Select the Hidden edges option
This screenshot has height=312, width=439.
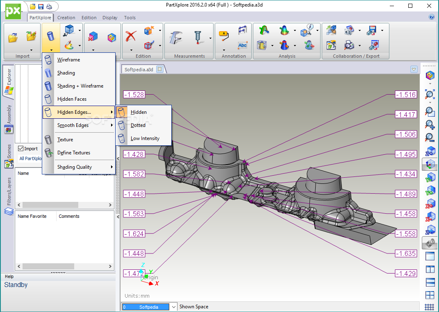(x=143, y=112)
